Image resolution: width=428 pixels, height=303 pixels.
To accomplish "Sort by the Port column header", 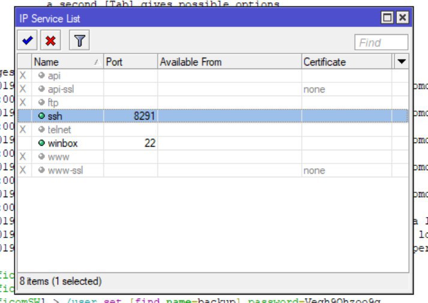I will (x=130, y=62).
